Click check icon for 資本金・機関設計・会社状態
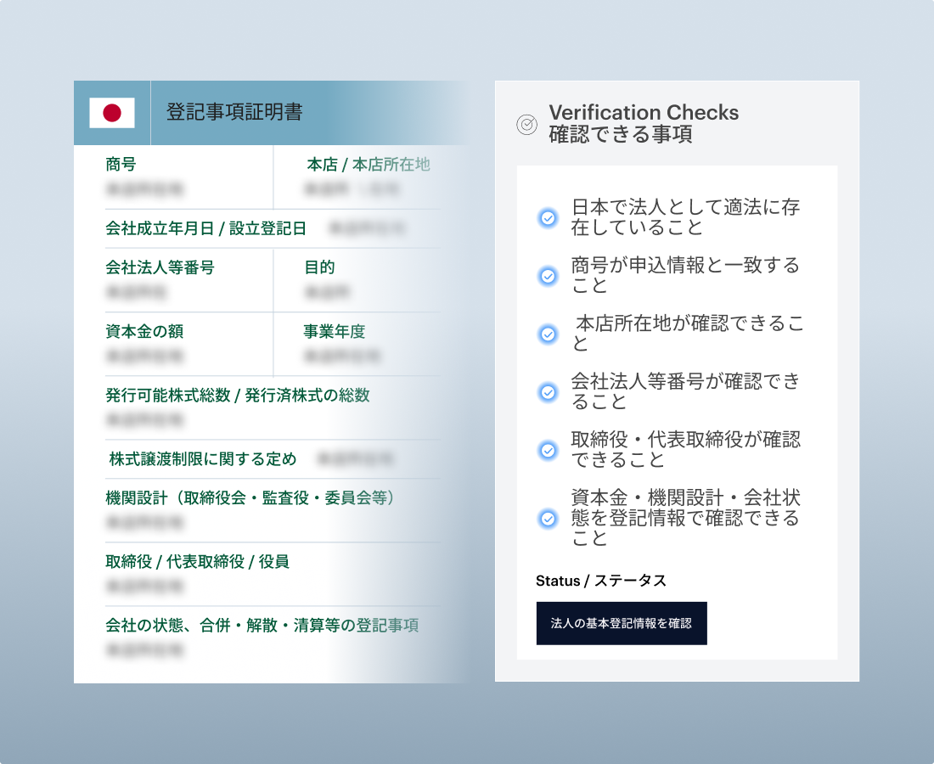The image size is (934, 764). 549,518
